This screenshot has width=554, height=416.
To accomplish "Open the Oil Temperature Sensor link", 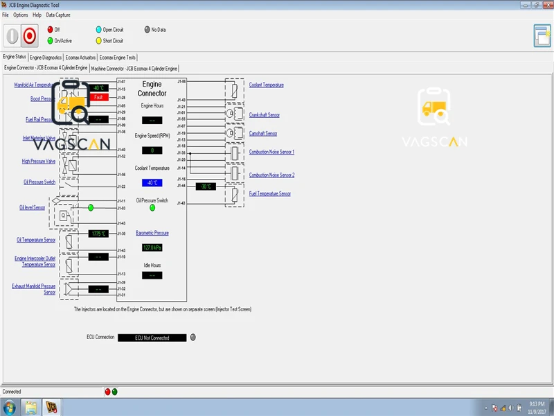I will click(36, 240).
